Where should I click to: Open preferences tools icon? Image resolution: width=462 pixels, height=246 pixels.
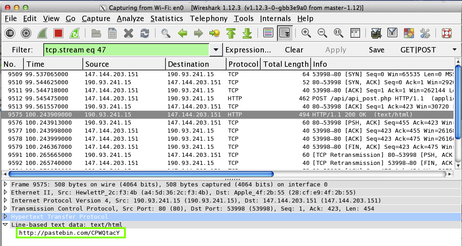click(425, 33)
